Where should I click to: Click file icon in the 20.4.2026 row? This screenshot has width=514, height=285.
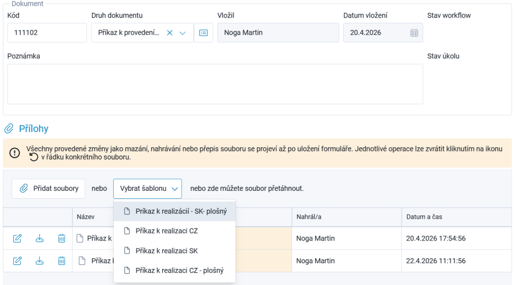pyautogui.click(x=79, y=238)
